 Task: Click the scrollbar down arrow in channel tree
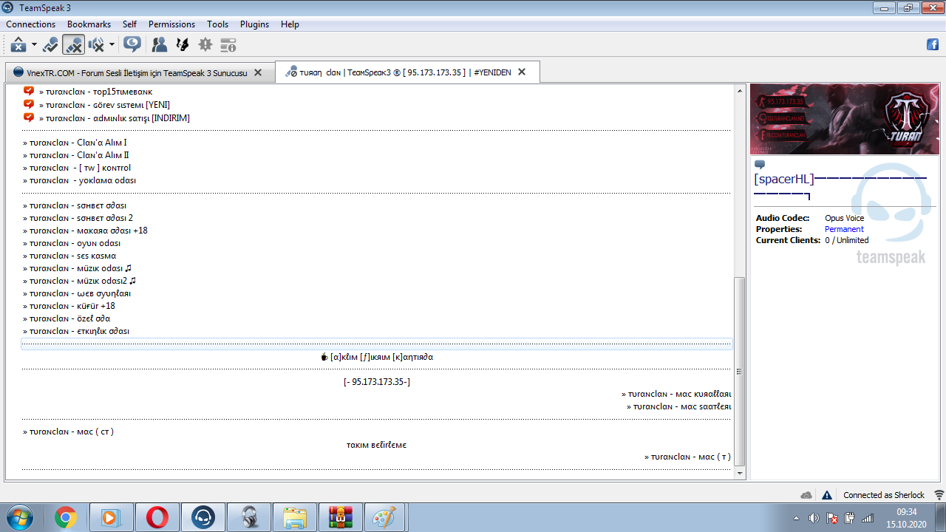pyautogui.click(x=740, y=473)
